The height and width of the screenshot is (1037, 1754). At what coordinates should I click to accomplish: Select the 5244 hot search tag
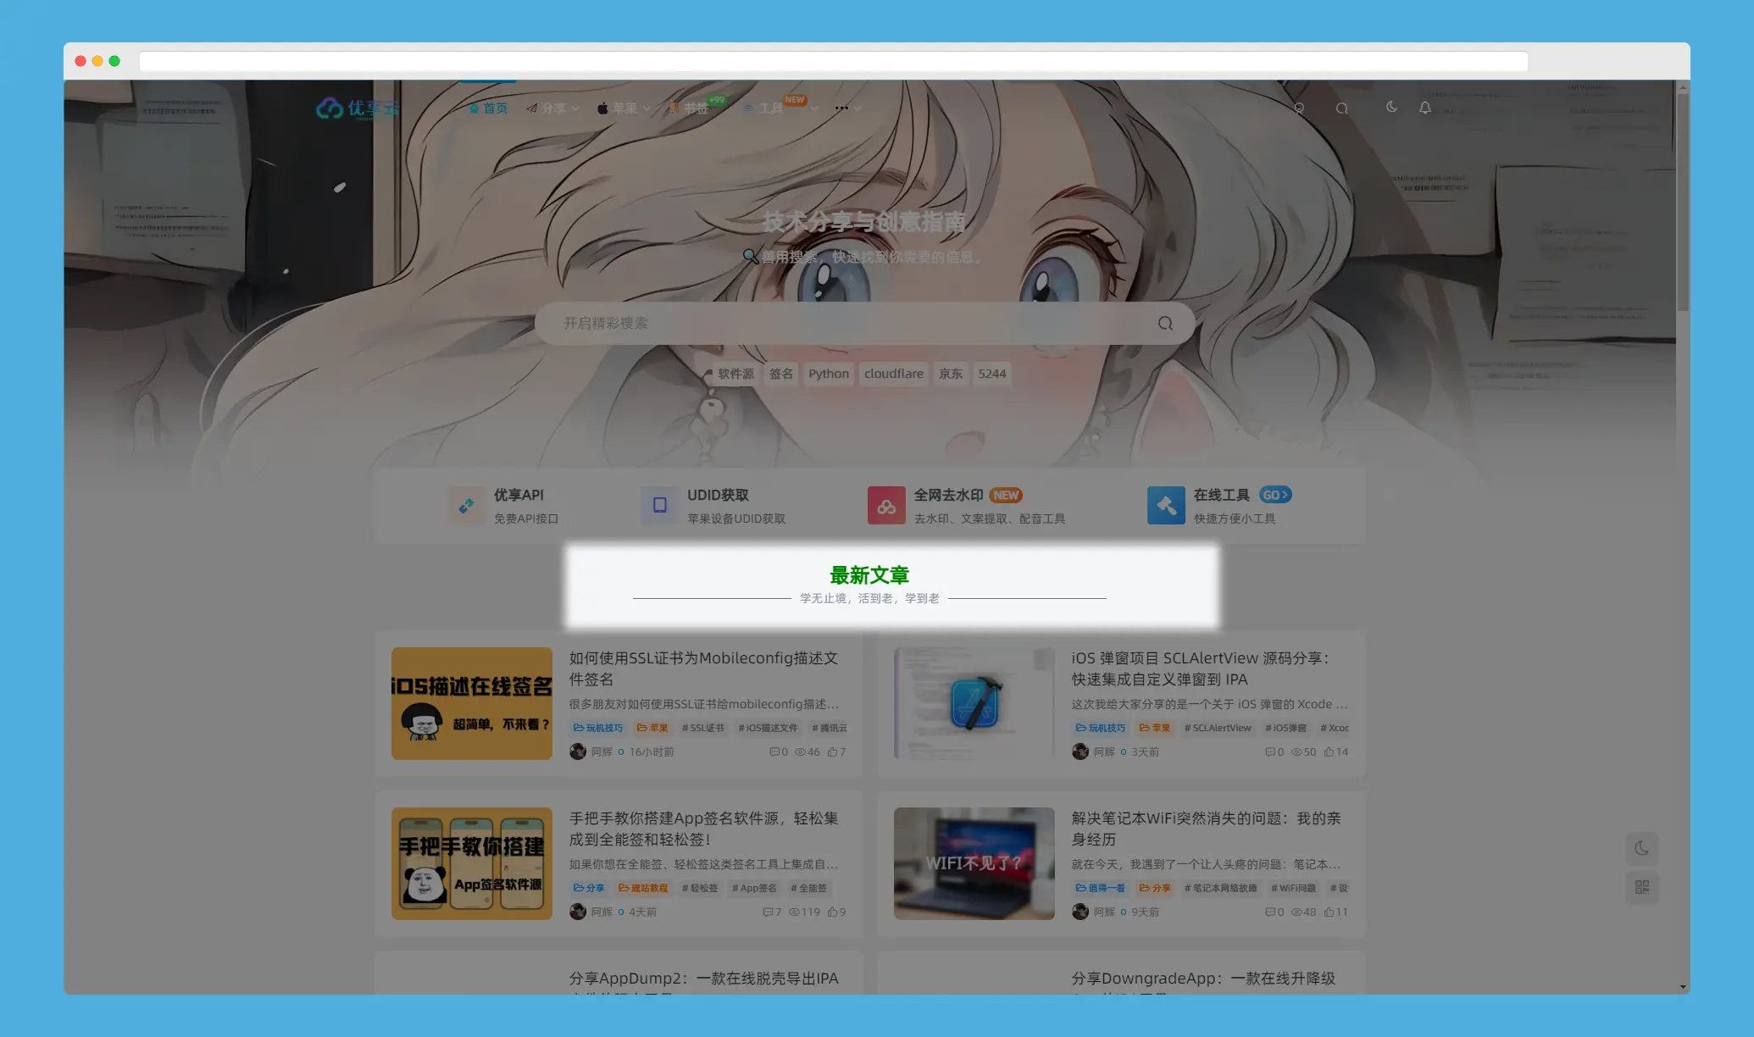(992, 374)
